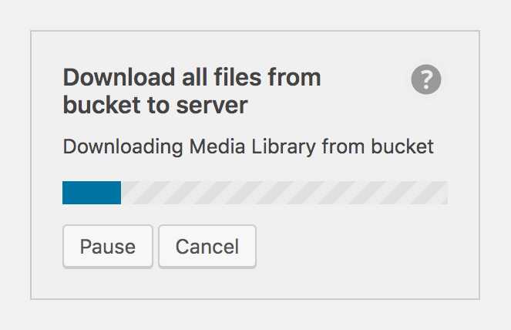Image resolution: width=511 pixels, height=330 pixels.
Task: Select the "bucket to server" heading line
Action: pos(155,105)
